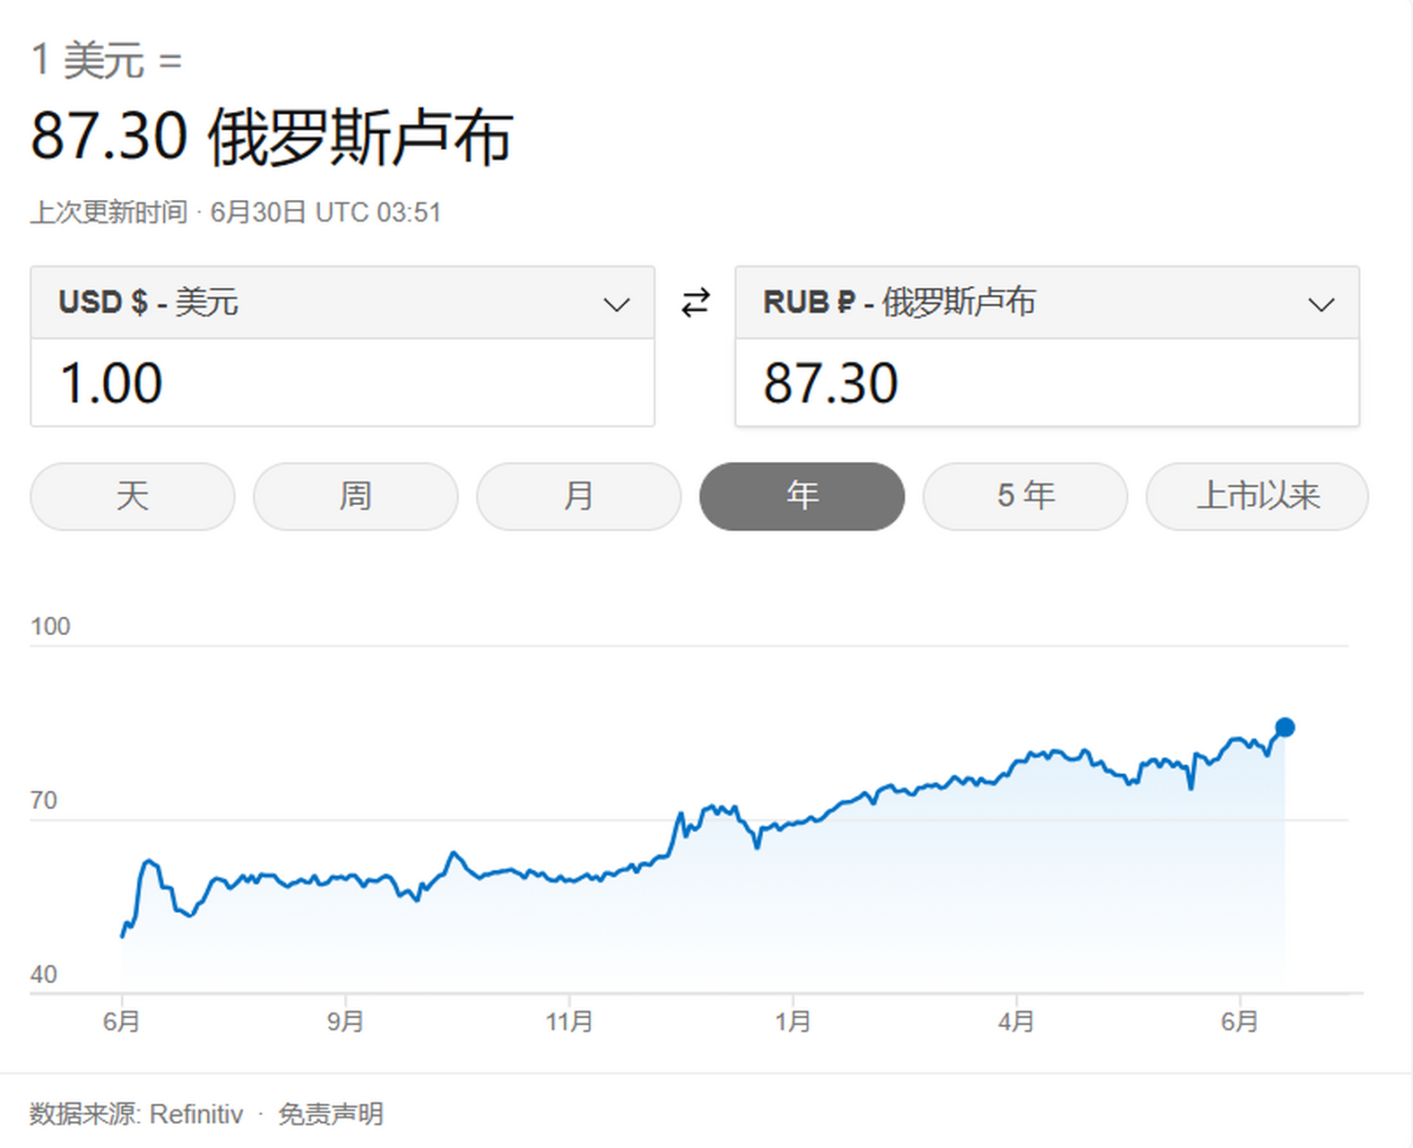Click the 40 y-axis label
Viewport: 1413px width, 1148px height.
coord(44,974)
